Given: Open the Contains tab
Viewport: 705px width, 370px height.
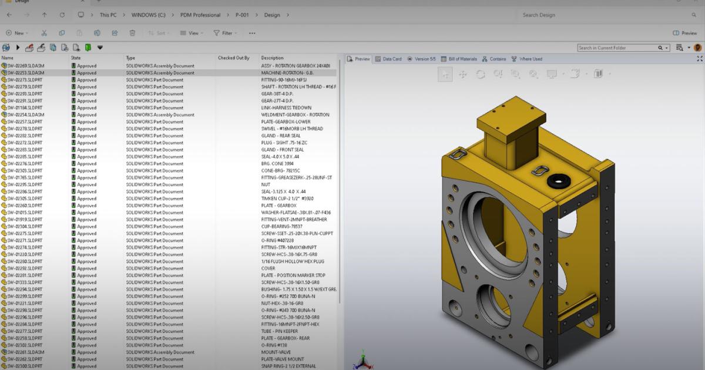Looking at the screenshot, I should [x=494, y=59].
